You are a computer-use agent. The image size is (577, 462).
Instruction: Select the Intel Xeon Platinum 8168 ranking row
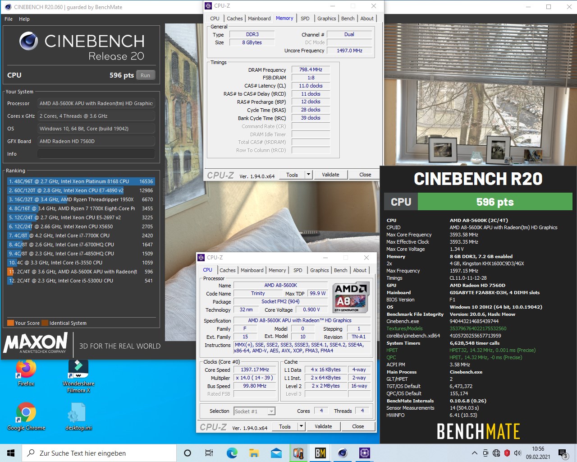pyautogui.click(x=81, y=181)
